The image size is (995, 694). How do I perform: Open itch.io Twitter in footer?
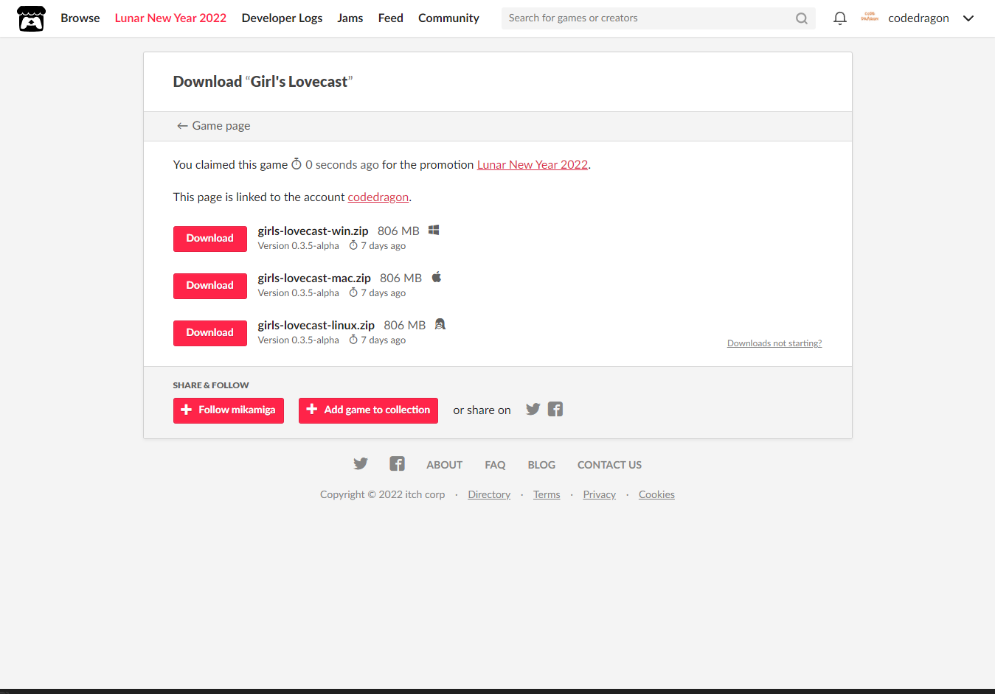tap(360, 463)
